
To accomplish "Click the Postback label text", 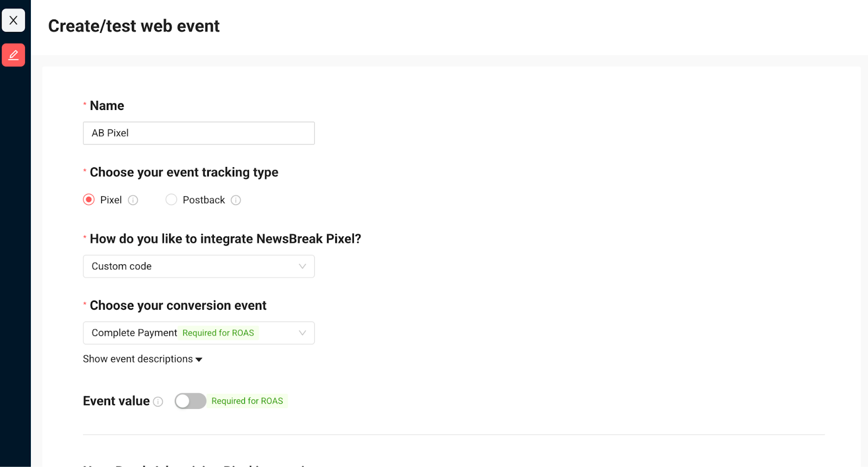I will click(x=204, y=200).
